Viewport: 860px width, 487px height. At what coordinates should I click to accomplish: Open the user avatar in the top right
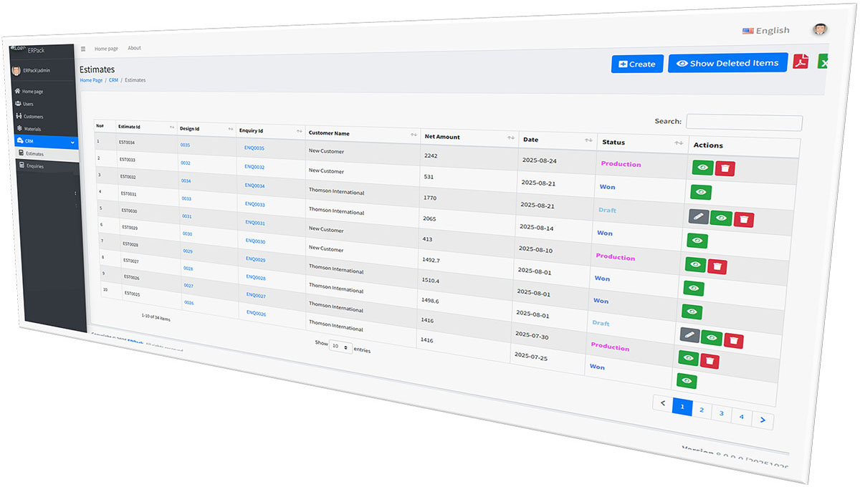(x=820, y=29)
